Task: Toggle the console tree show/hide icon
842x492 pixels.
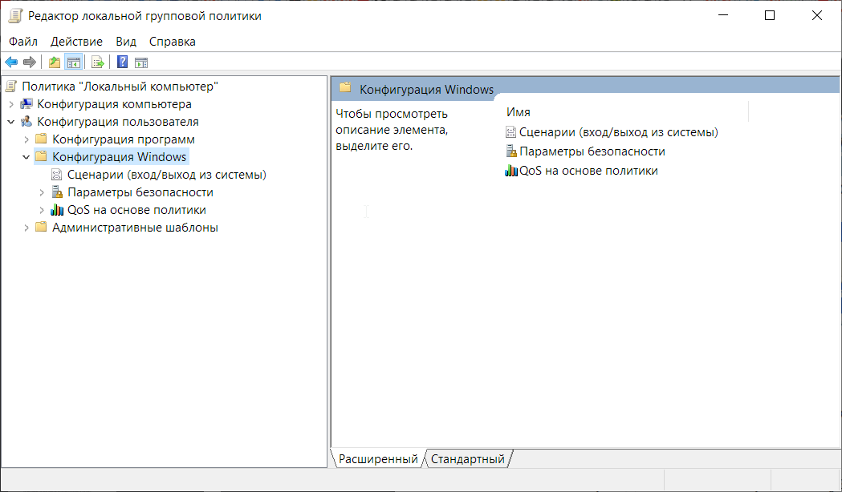Action: coord(74,63)
